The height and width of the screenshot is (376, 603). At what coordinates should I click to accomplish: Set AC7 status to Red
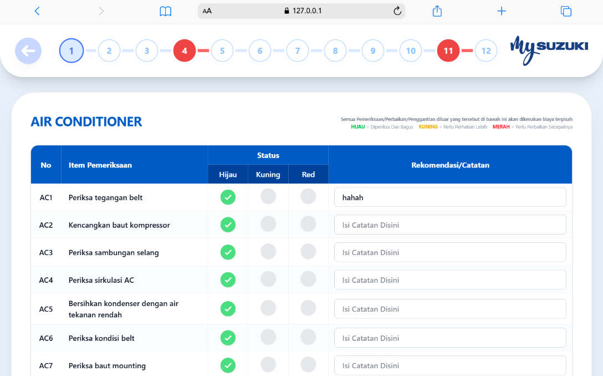[308, 364]
